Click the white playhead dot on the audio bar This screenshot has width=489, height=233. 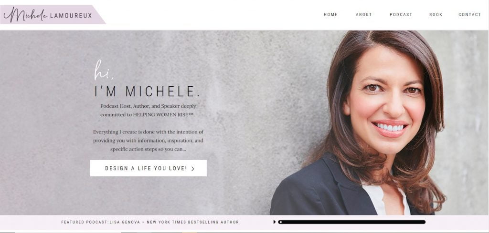click(280, 222)
